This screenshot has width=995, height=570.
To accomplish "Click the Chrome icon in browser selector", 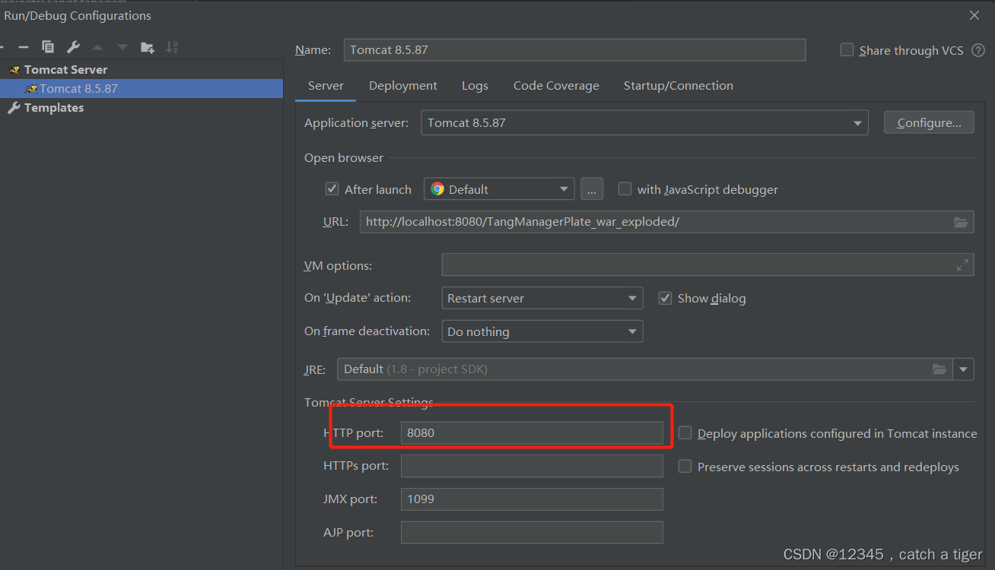I will click(x=437, y=189).
